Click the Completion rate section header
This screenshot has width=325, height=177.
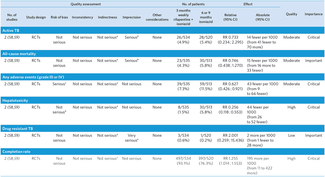16,152
